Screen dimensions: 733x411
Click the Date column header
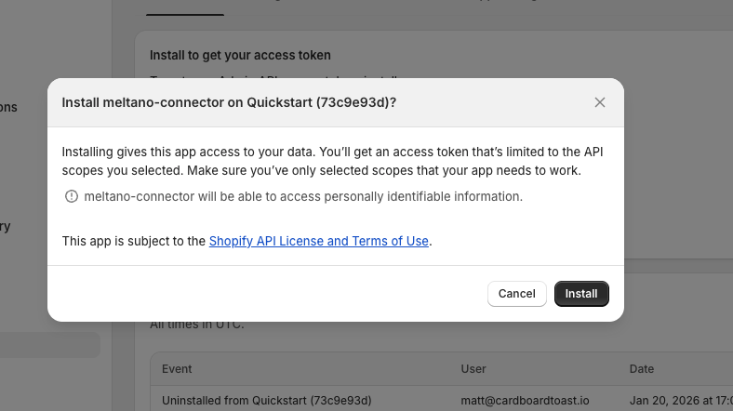[x=642, y=369]
